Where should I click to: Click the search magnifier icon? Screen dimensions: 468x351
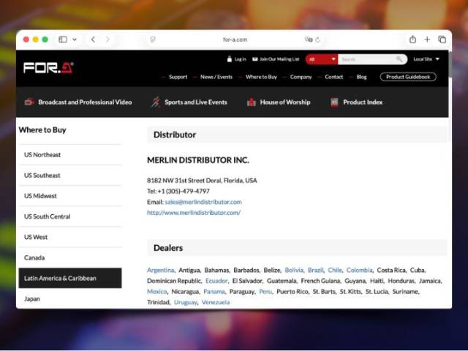point(399,59)
